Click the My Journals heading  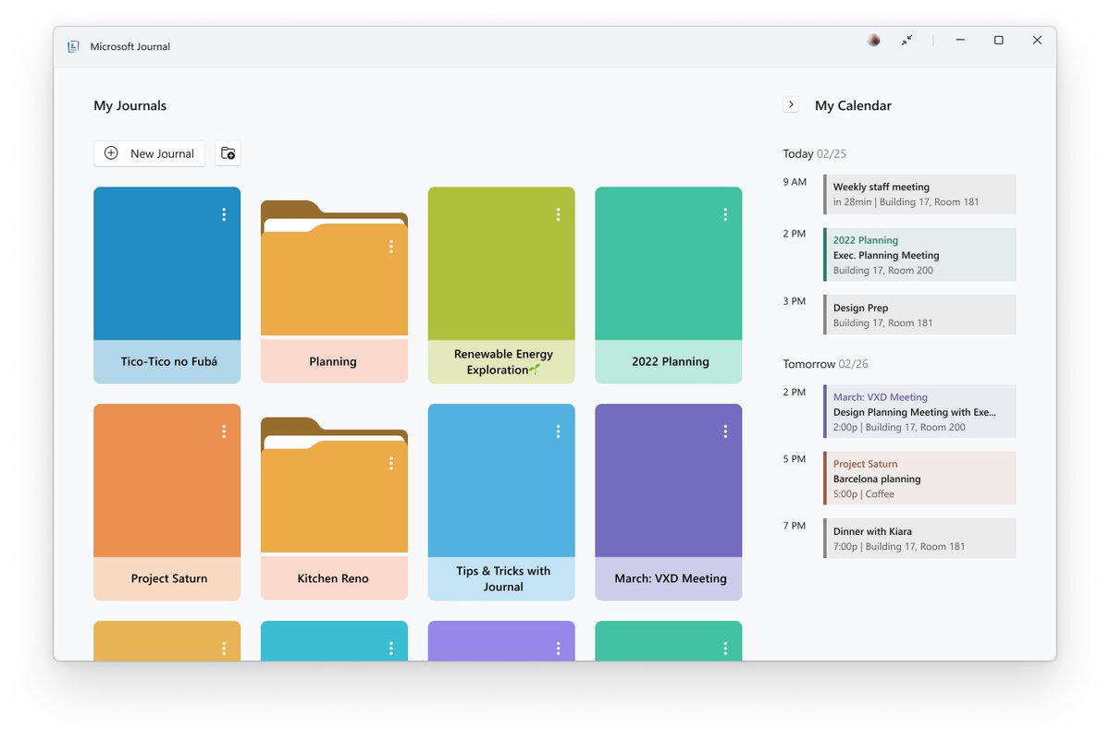tap(130, 105)
